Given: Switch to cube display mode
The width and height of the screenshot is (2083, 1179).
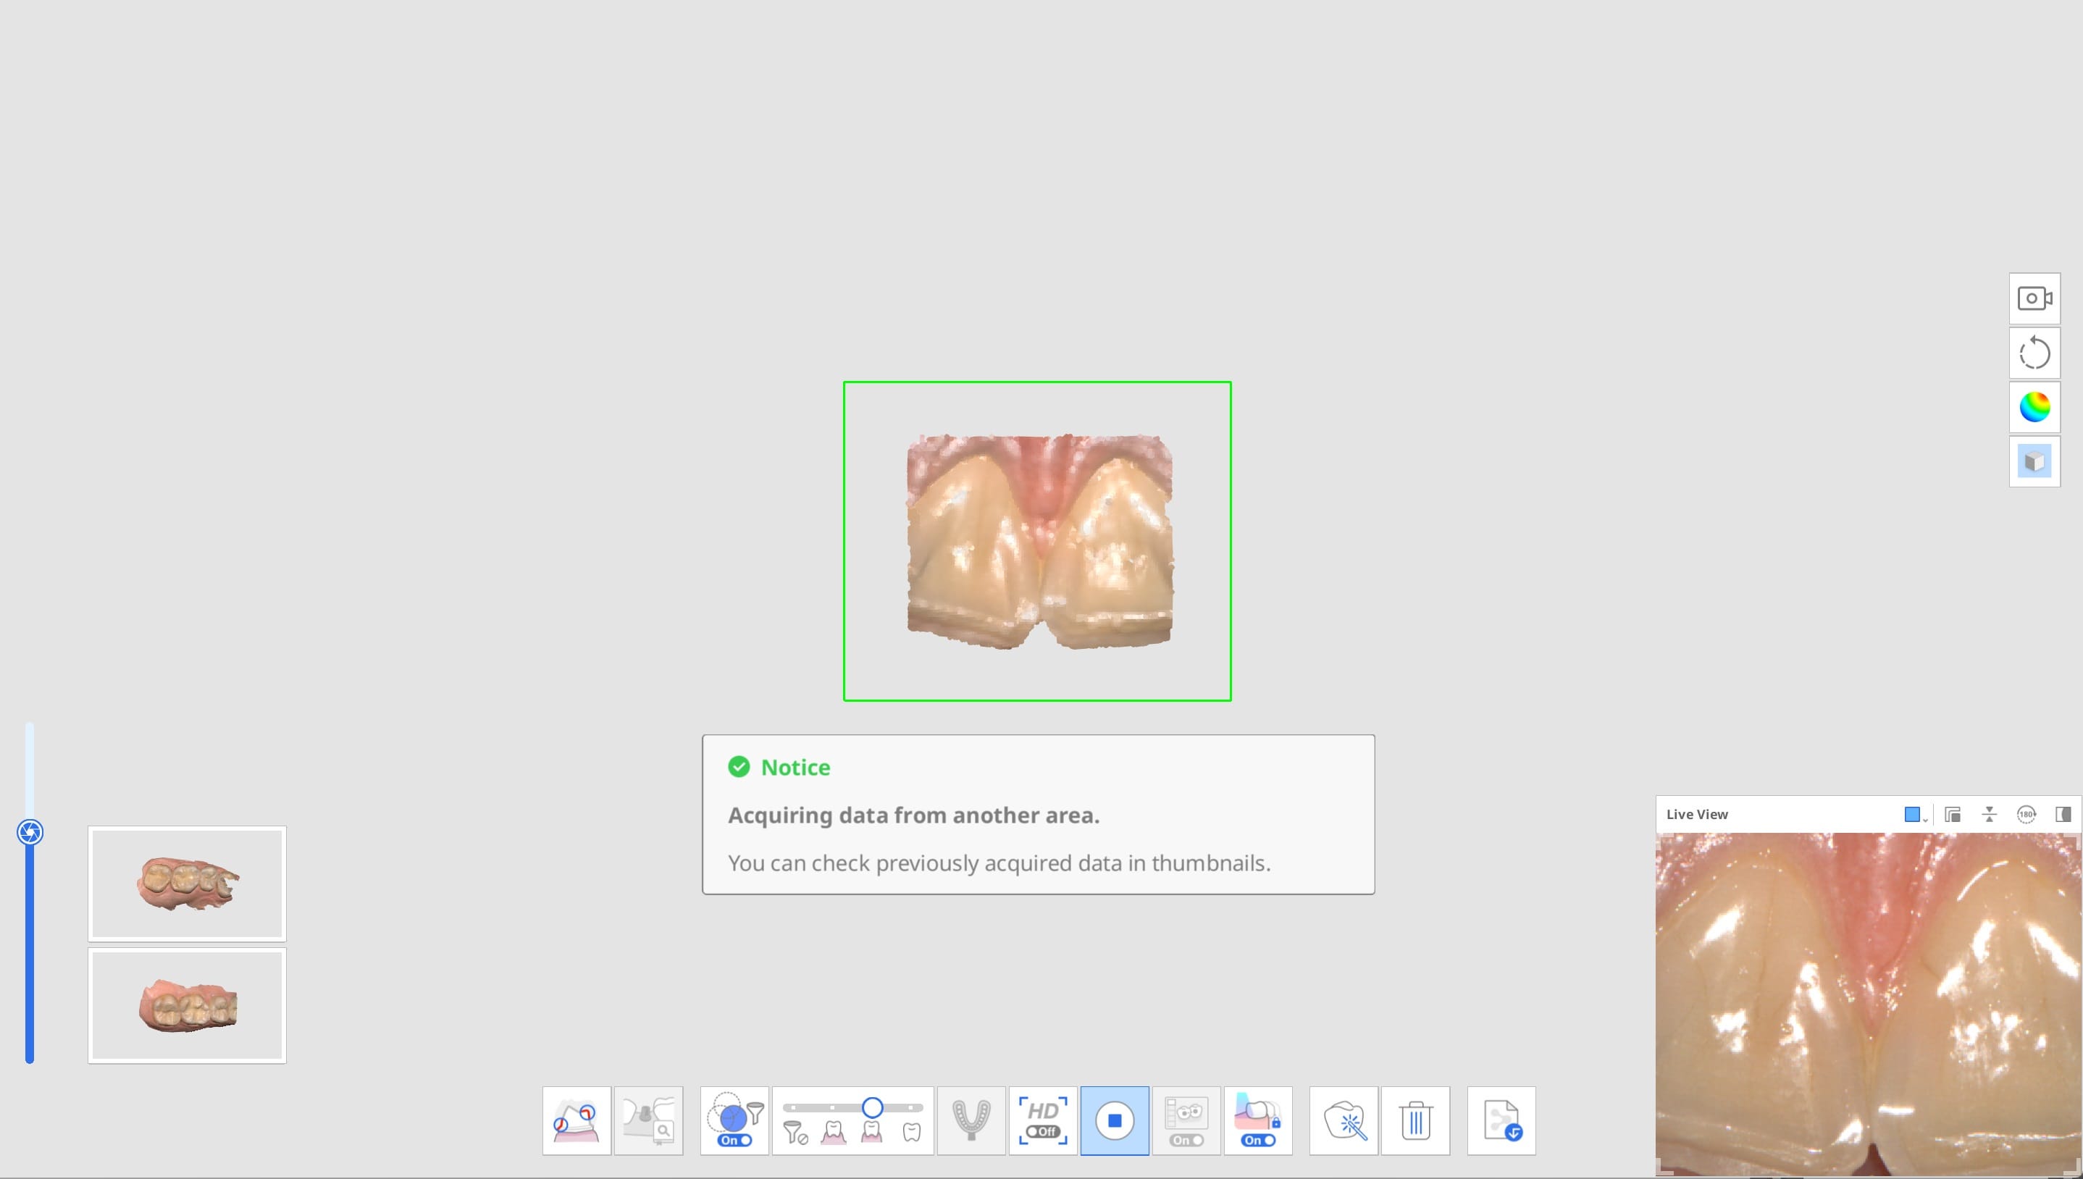Looking at the screenshot, I should (x=2034, y=460).
